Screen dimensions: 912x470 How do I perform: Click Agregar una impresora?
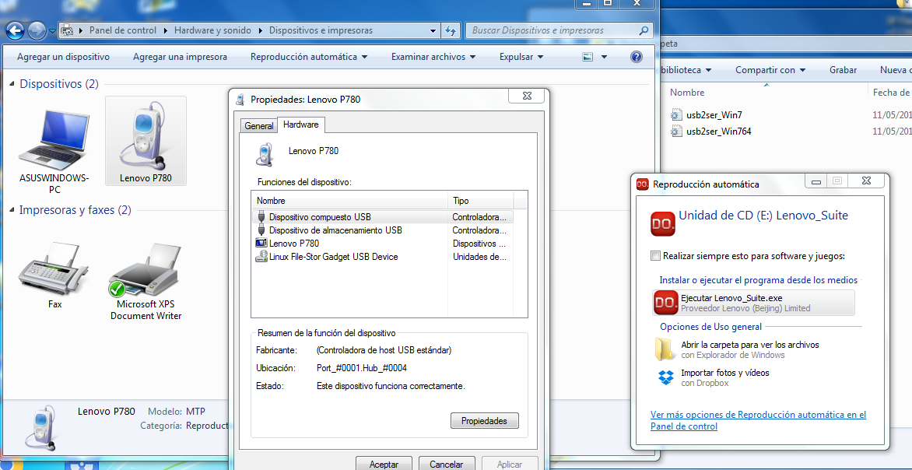(180, 57)
